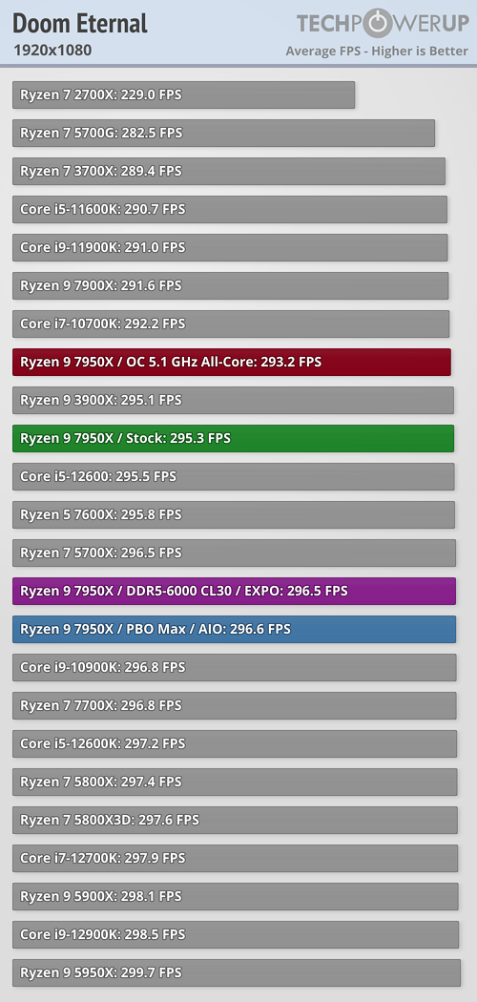Select the Ryzen 9 3900X bar
477x1002 pixels.
[x=233, y=400]
